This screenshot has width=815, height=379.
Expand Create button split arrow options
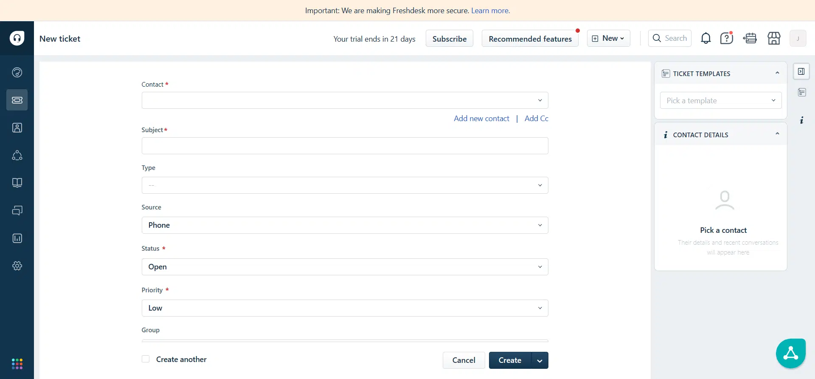pyautogui.click(x=540, y=360)
